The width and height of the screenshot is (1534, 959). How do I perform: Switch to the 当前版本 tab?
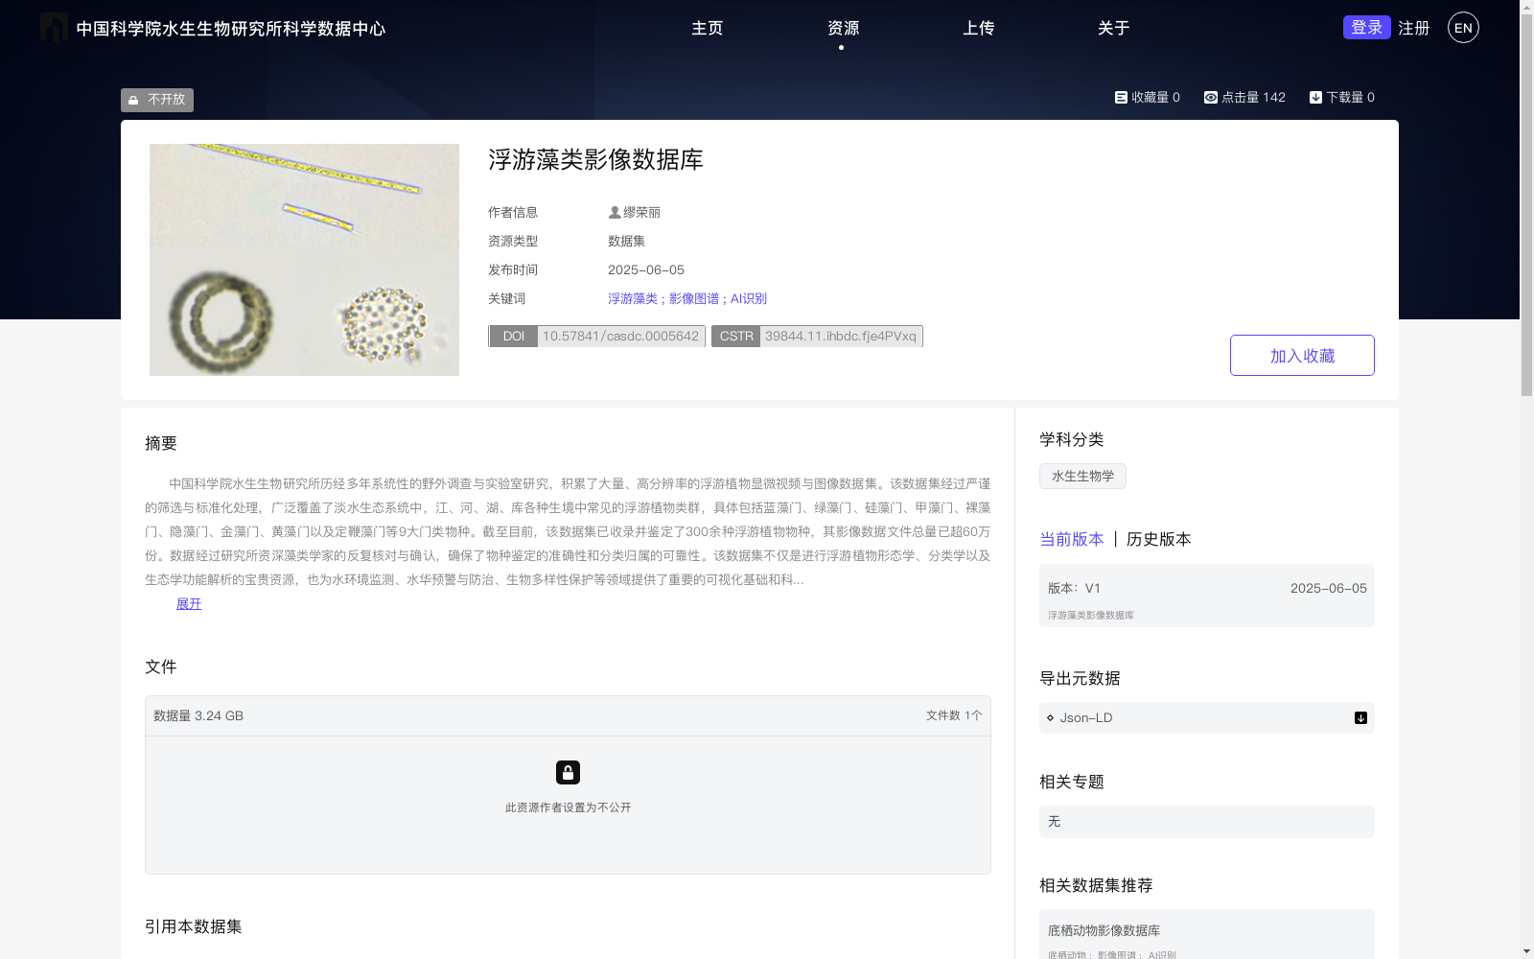(x=1072, y=539)
